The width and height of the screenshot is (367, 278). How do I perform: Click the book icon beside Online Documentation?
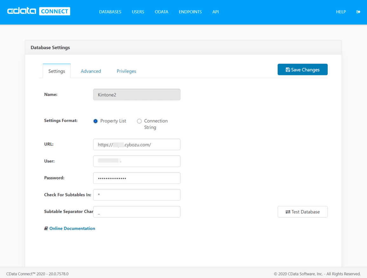coord(46,228)
